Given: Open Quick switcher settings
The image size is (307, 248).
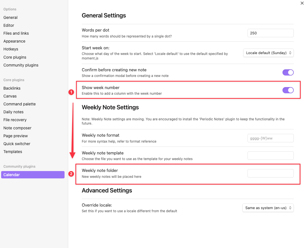Looking at the screenshot, I should pos(17,144).
